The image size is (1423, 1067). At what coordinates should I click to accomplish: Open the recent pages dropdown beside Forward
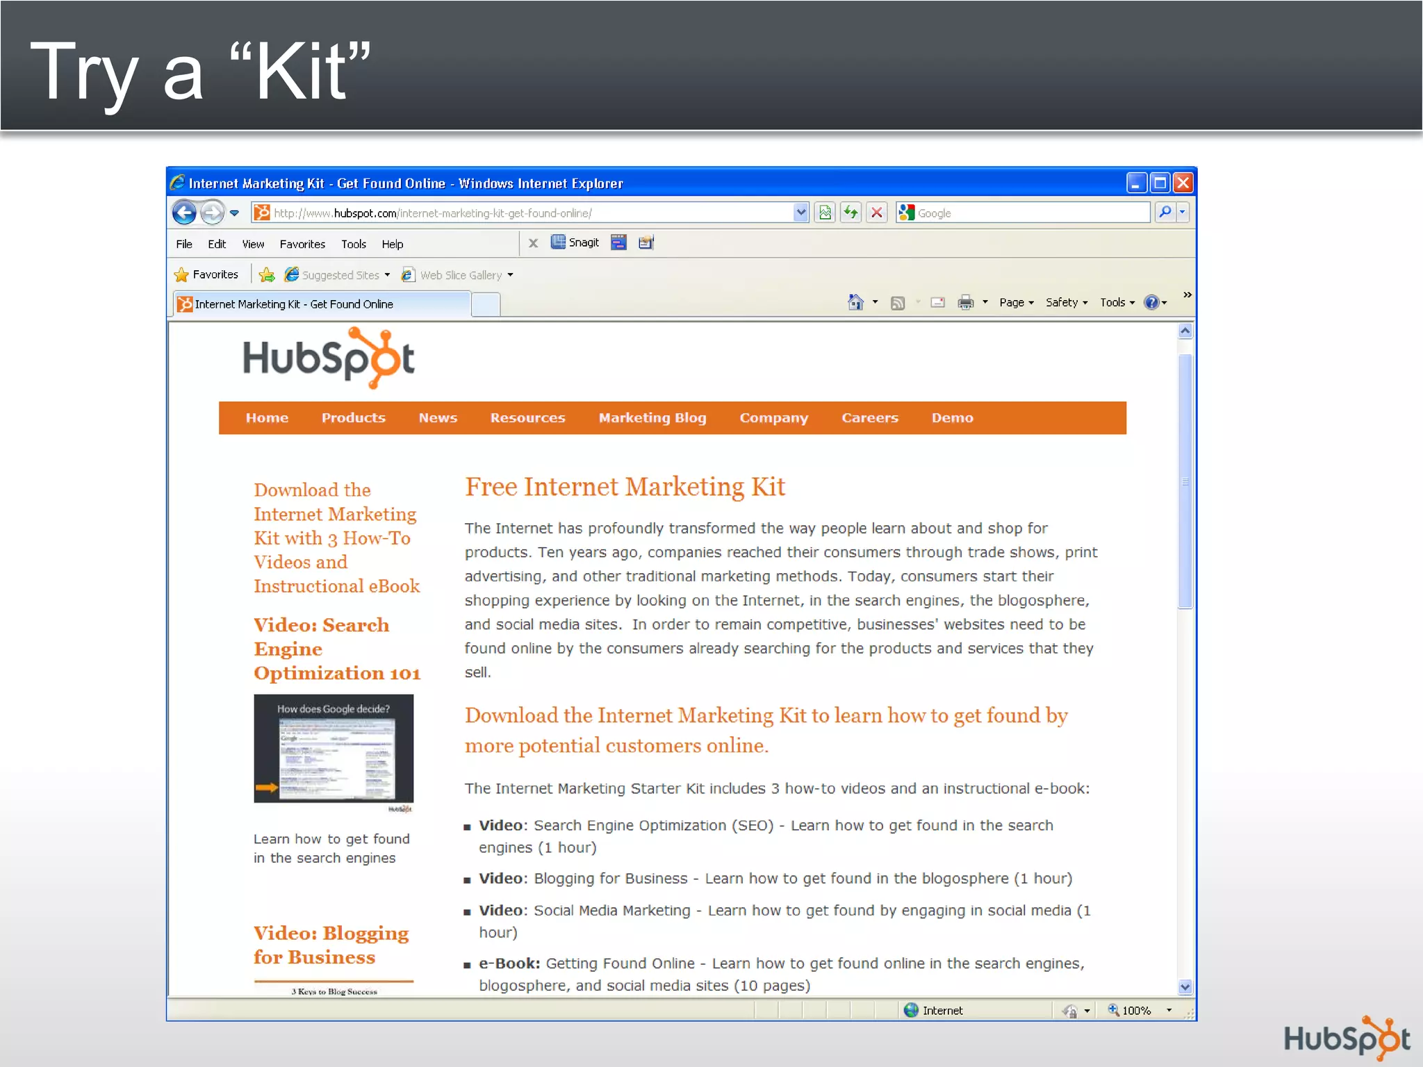point(235,213)
